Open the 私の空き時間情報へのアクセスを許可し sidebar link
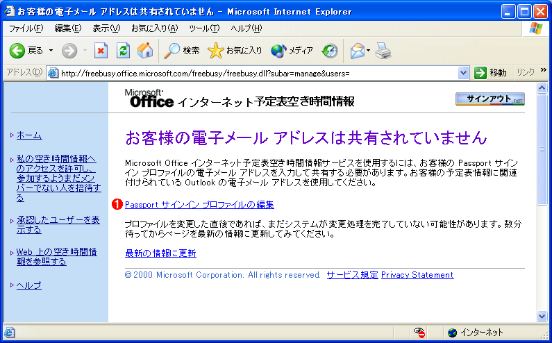 tap(58, 178)
